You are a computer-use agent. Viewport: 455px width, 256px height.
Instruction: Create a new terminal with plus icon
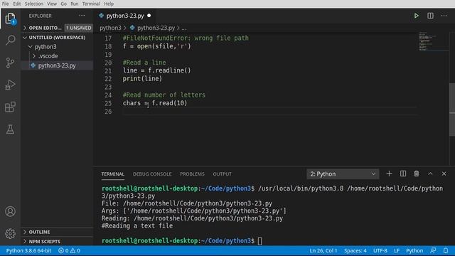pyautogui.click(x=389, y=174)
